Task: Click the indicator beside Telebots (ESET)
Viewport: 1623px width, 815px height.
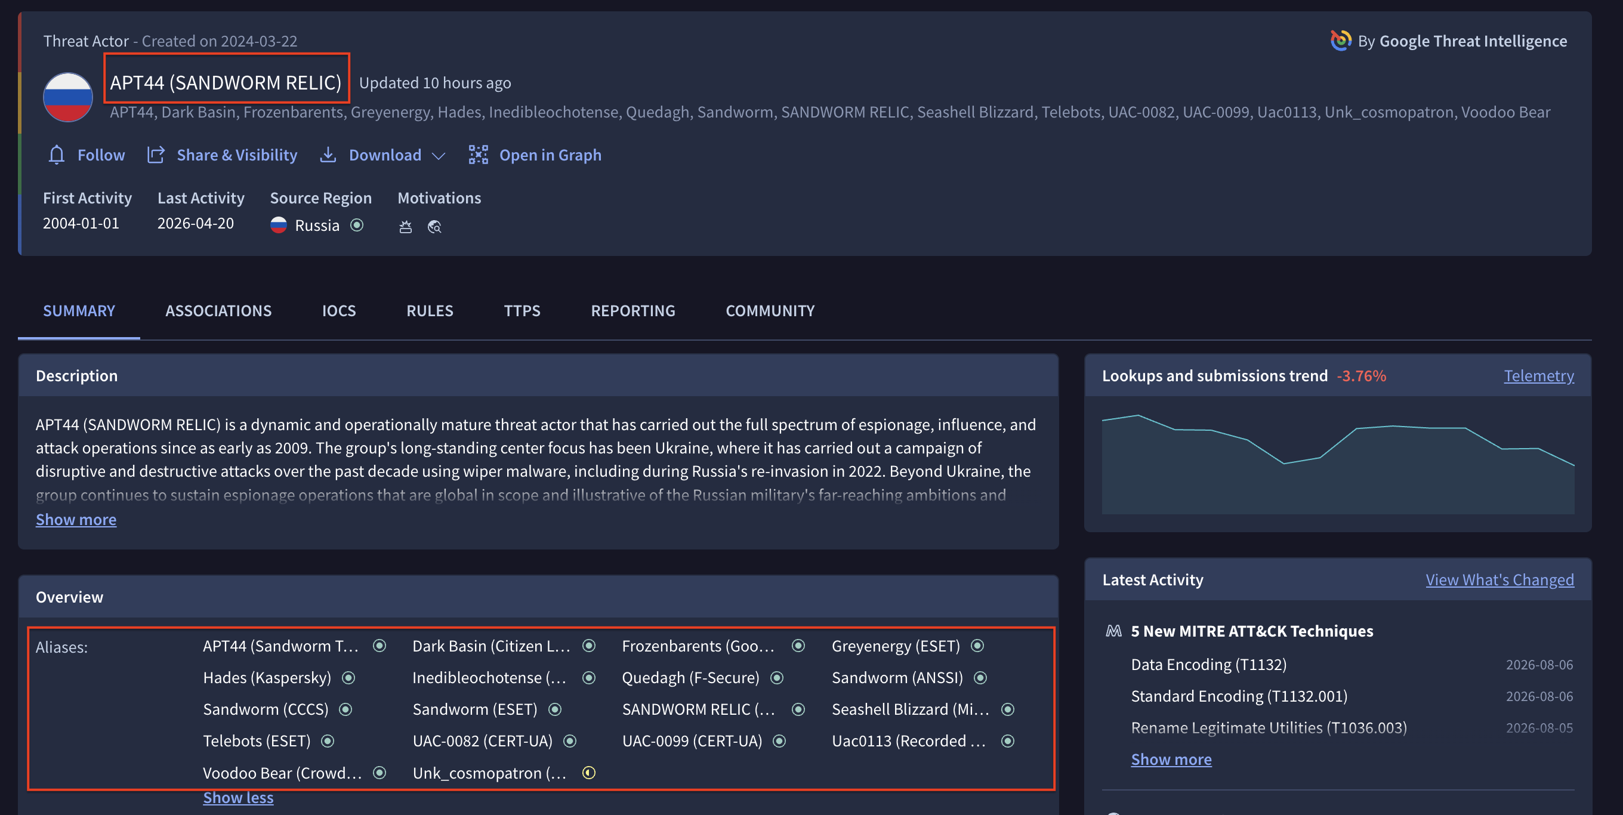Action: point(328,741)
